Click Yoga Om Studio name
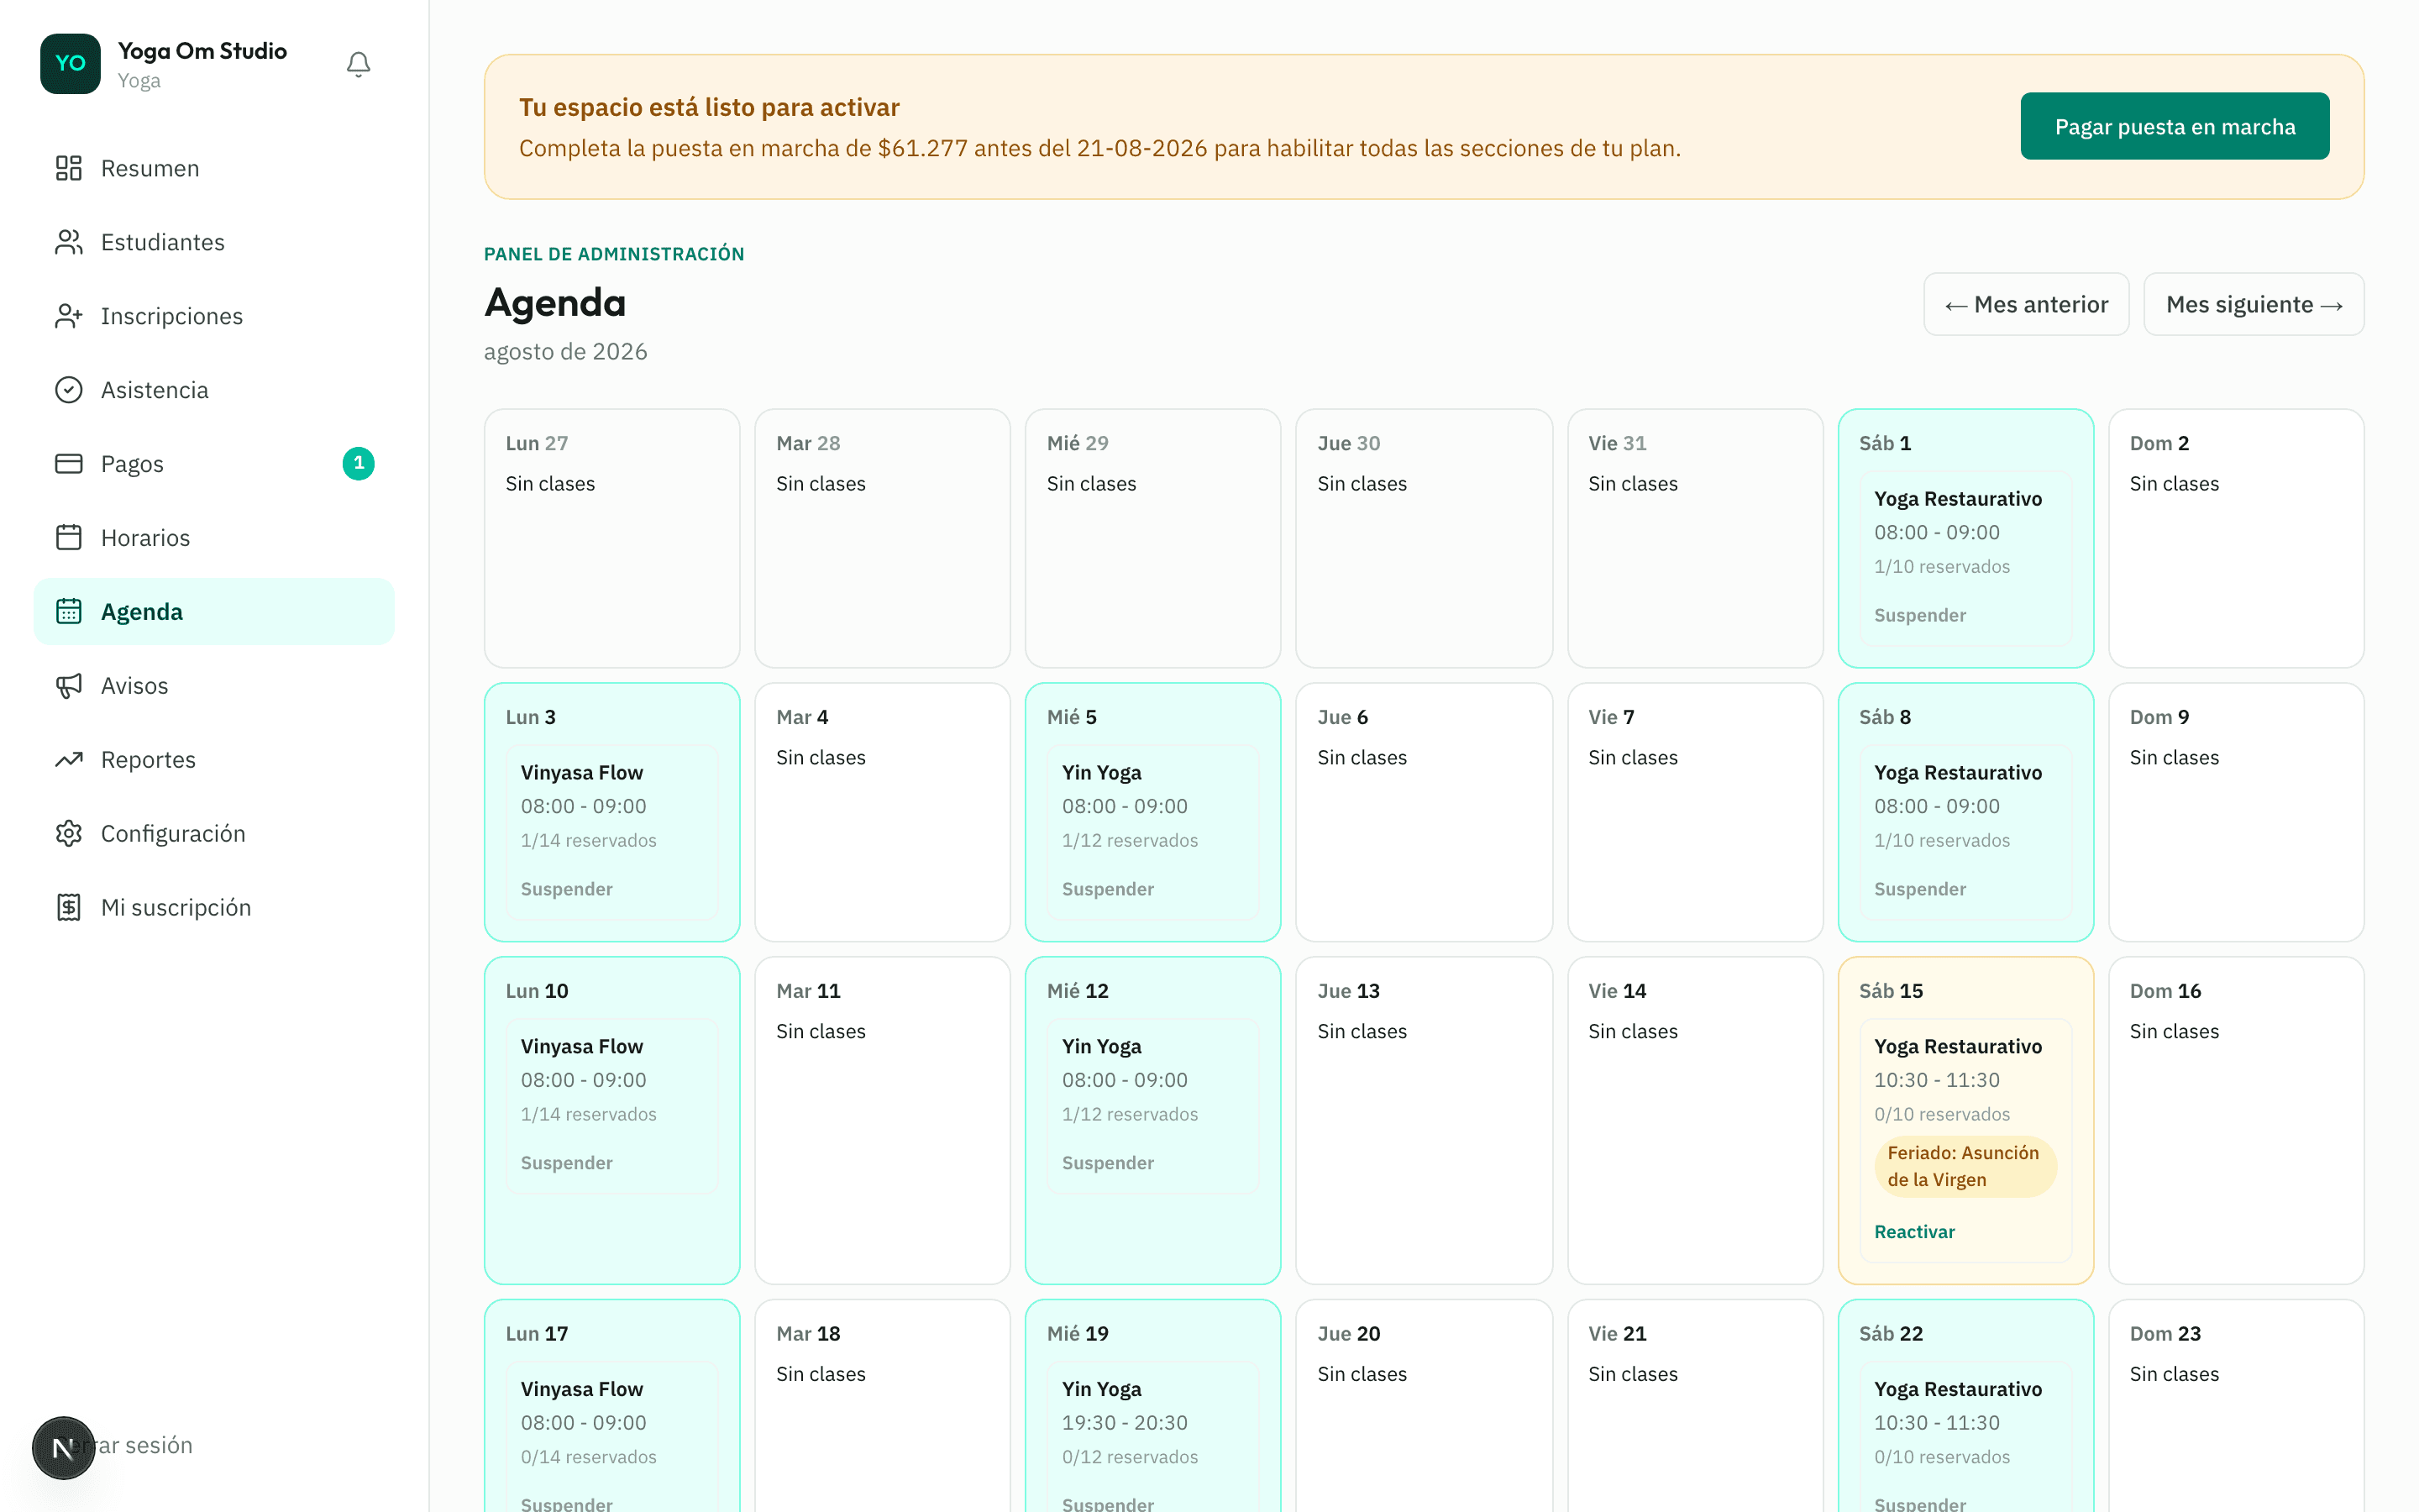The height and width of the screenshot is (1512, 2419). (202, 51)
